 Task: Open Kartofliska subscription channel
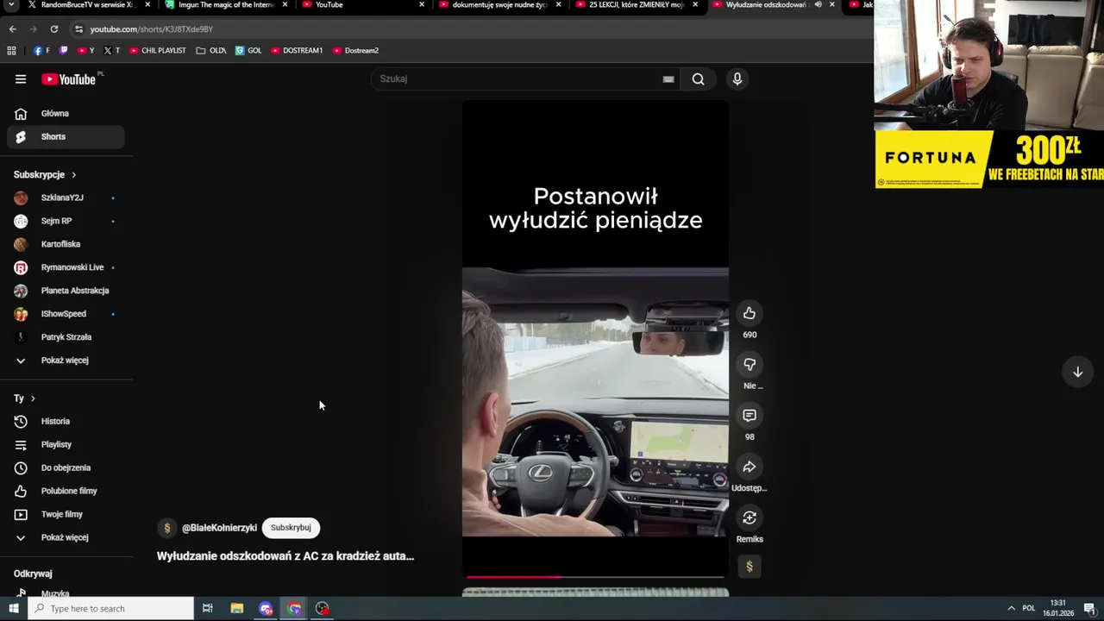click(x=66, y=245)
